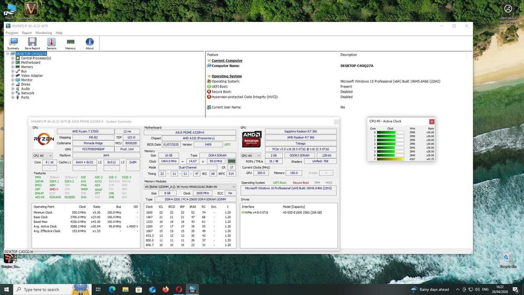Open the Report menu
This screenshot has height=295, width=524.
click(27, 32)
